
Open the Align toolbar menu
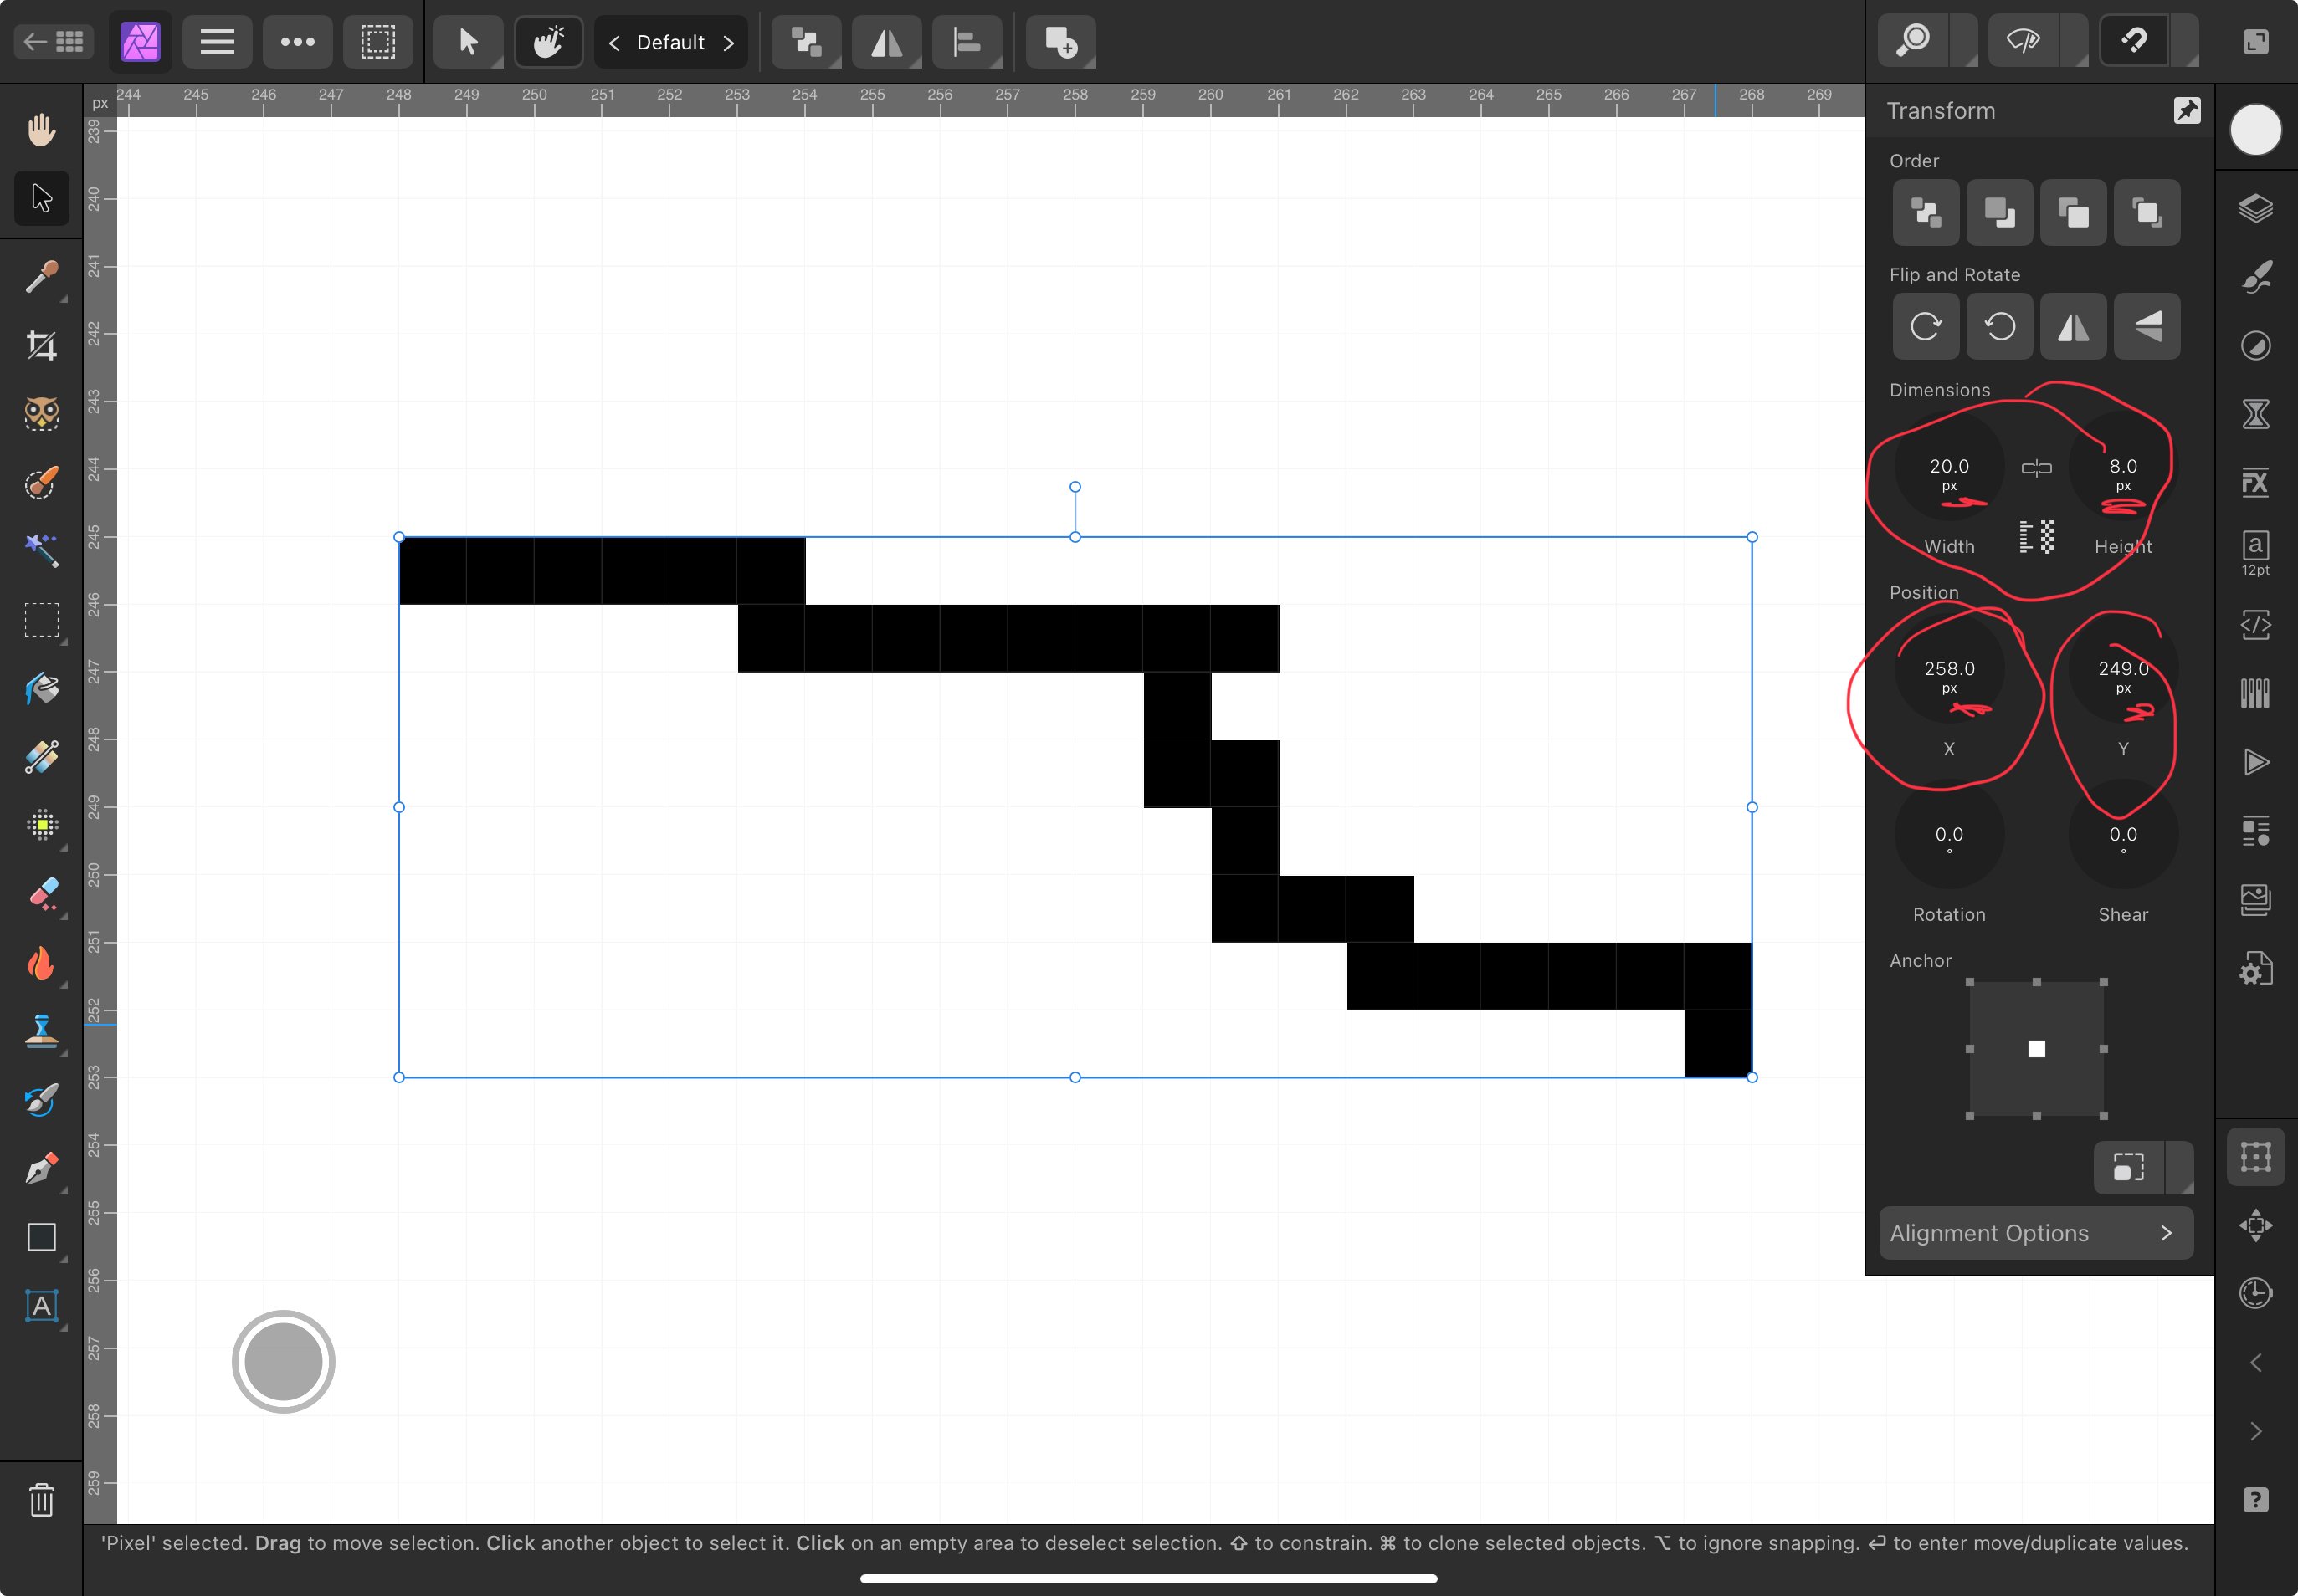[967, 42]
